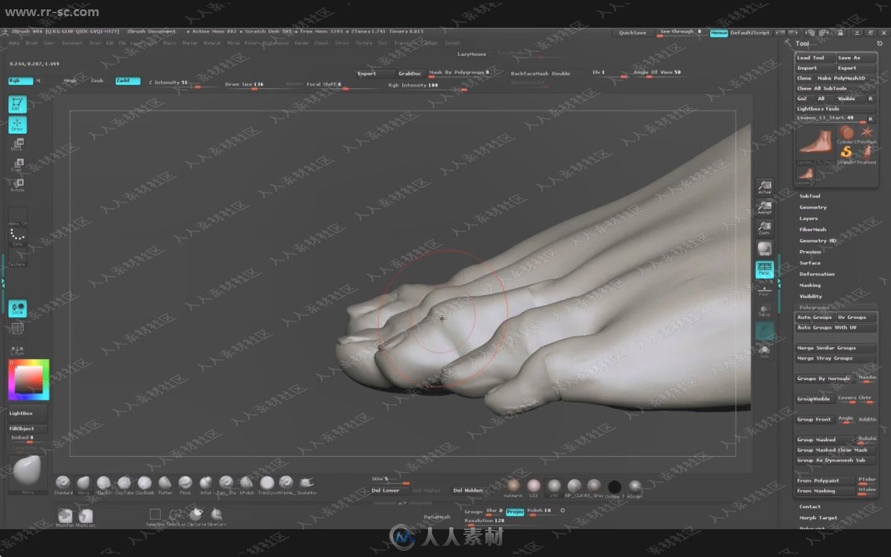This screenshot has width=891, height=557.
Task: Expand the Layers section
Action: [x=808, y=218]
